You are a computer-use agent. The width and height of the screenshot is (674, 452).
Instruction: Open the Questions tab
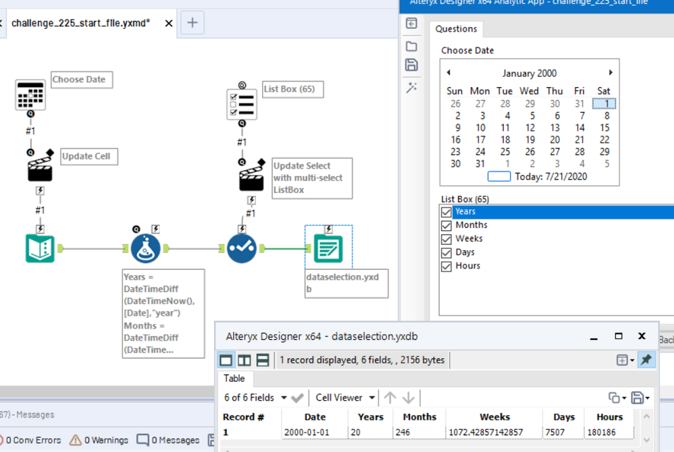[x=456, y=29]
